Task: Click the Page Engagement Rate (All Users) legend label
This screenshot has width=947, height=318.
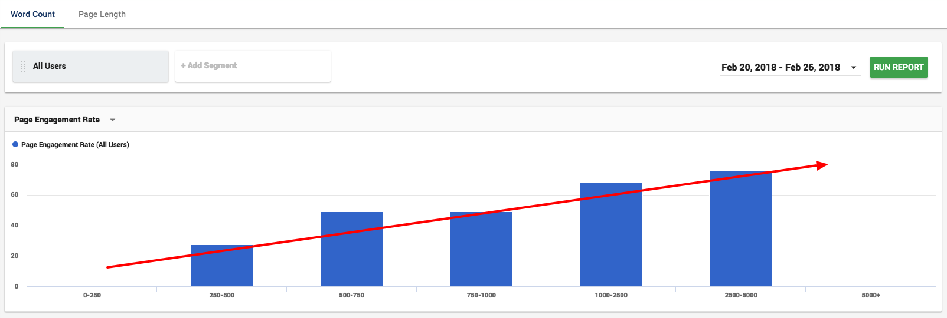Action: (75, 144)
